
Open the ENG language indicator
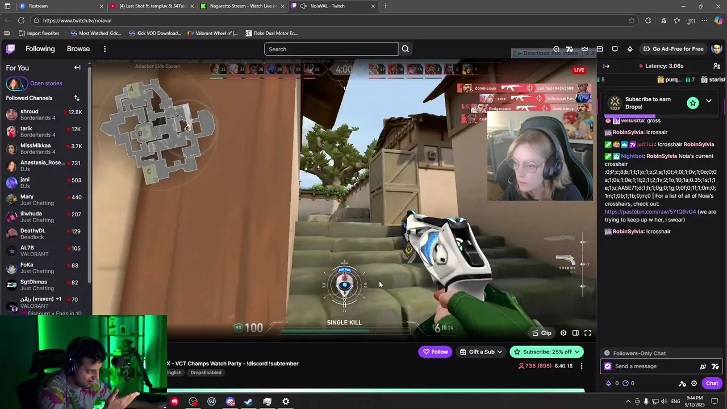coord(675,402)
